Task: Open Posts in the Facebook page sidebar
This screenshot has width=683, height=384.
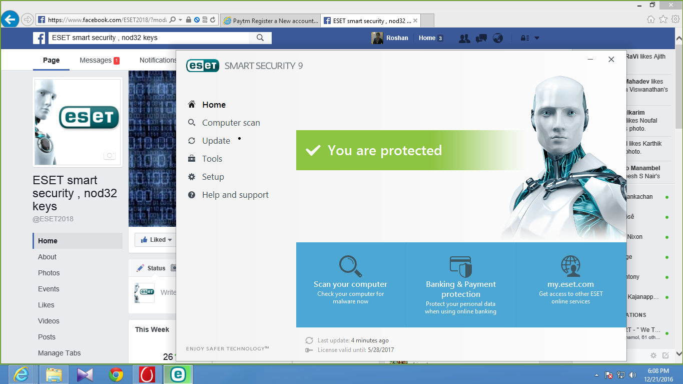Action: click(x=47, y=337)
